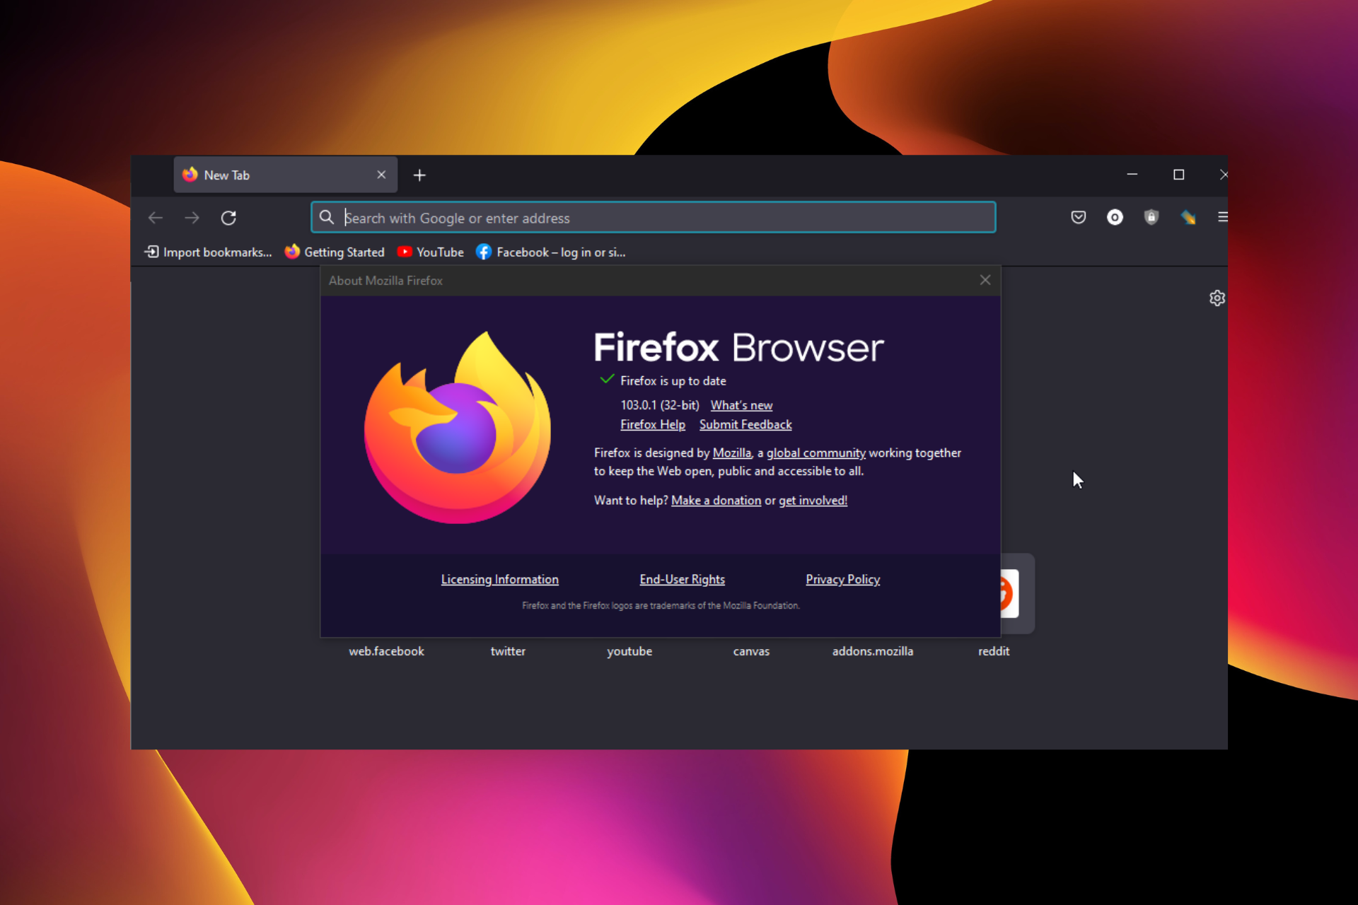Close the New Tab tab
This screenshot has width=1358, height=905.
[x=381, y=175]
